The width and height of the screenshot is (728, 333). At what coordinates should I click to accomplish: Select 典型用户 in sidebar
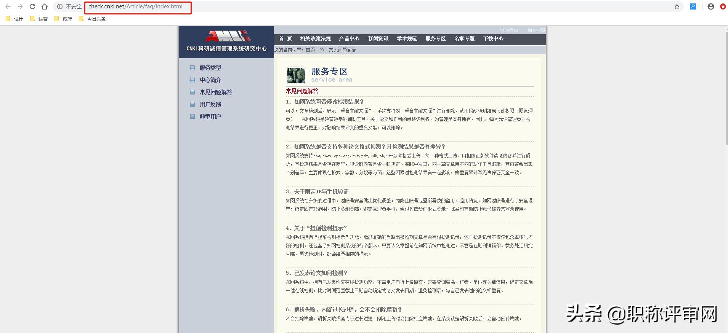210,116
